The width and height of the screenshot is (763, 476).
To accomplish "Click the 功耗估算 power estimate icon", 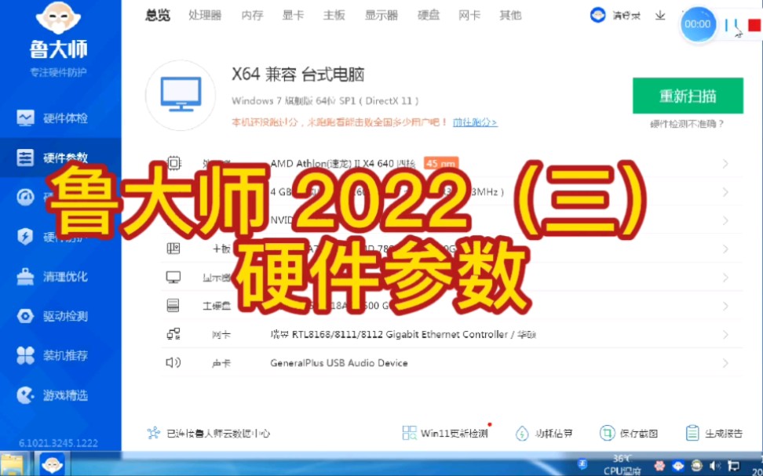I will 522,432.
